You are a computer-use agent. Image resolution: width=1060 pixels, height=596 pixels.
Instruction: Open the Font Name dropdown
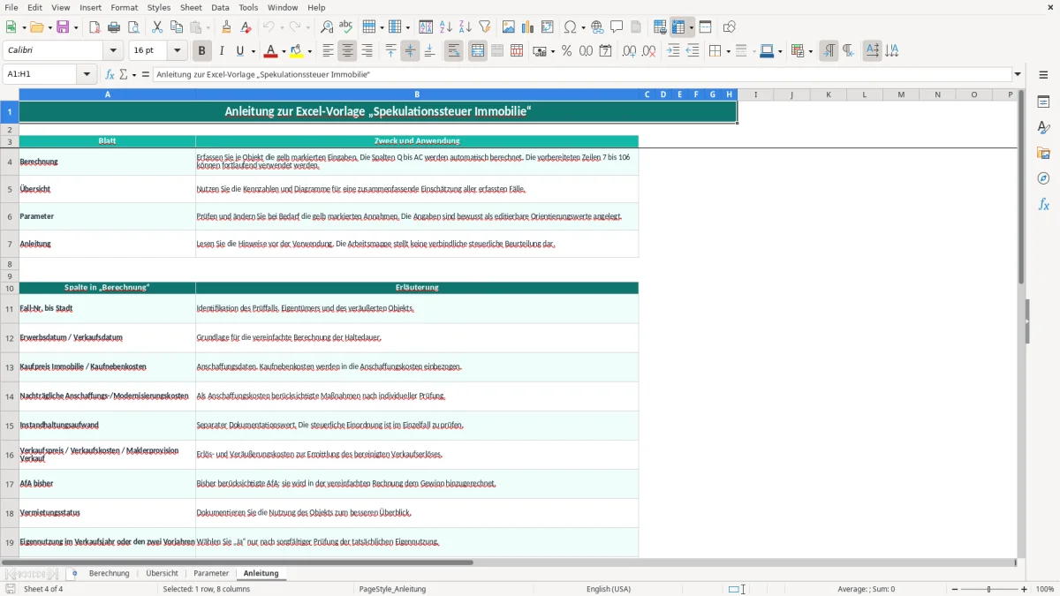112,51
